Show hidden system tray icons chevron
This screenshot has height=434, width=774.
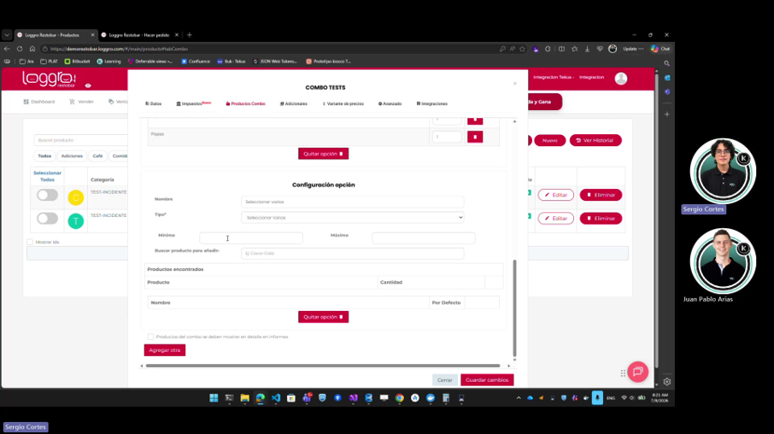click(519, 398)
